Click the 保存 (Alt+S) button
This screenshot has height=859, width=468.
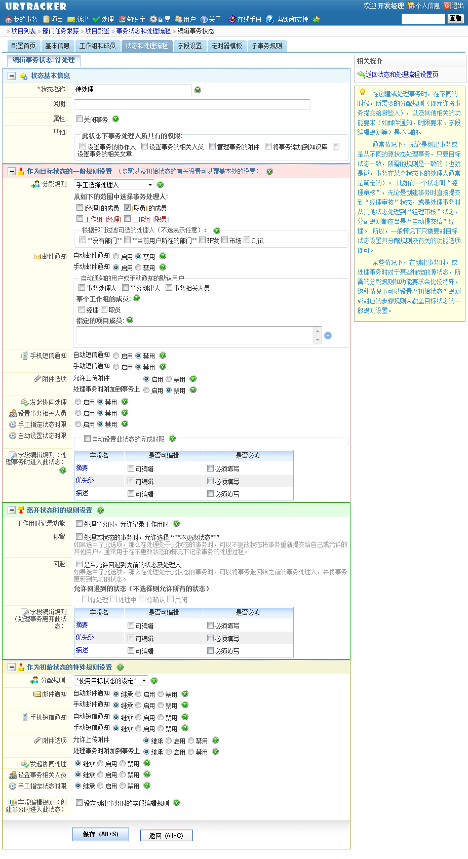click(x=100, y=835)
